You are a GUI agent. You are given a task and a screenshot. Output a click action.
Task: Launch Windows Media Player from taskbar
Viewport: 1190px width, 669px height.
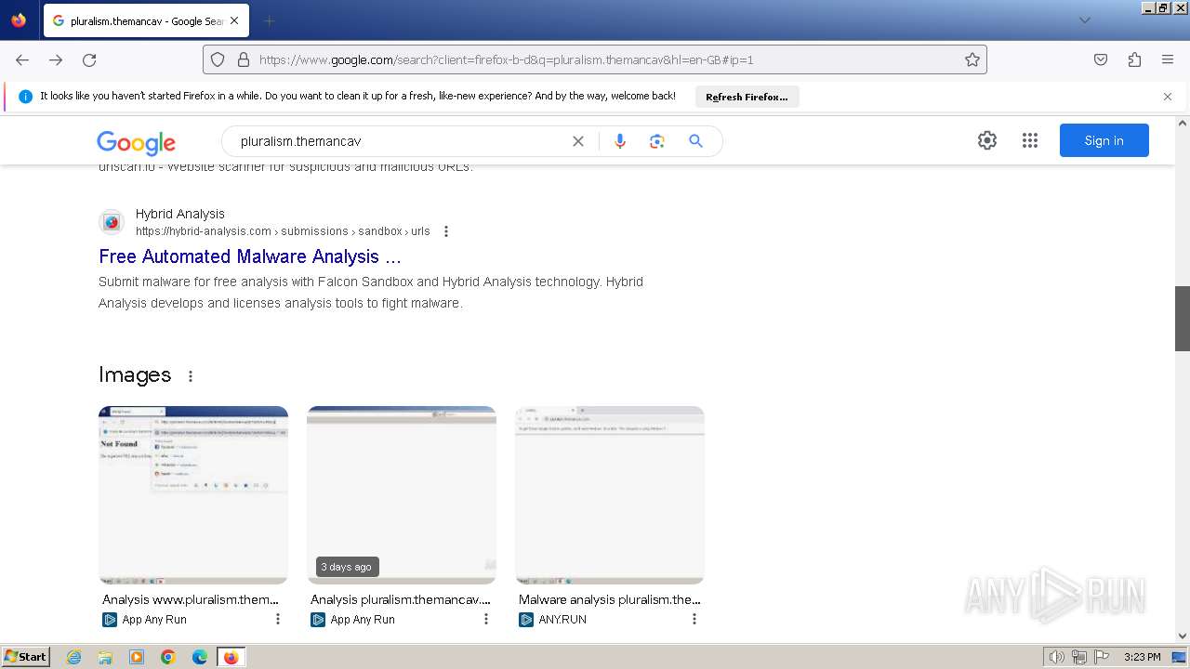click(x=137, y=657)
